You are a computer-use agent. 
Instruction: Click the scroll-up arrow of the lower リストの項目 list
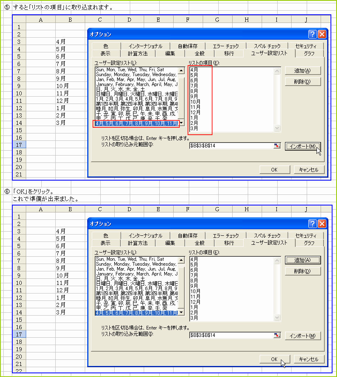(x=276, y=260)
